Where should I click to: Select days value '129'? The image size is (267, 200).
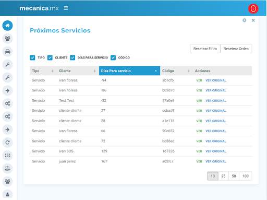(x=104, y=151)
